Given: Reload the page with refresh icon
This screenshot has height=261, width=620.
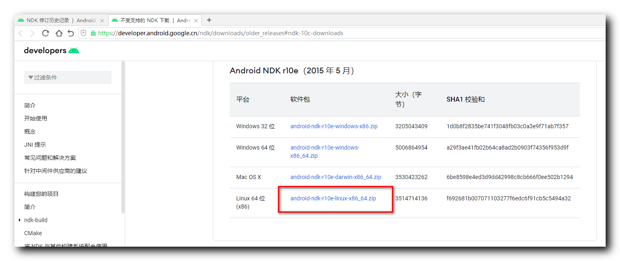Looking at the screenshot, I should (x=46, y=33).
